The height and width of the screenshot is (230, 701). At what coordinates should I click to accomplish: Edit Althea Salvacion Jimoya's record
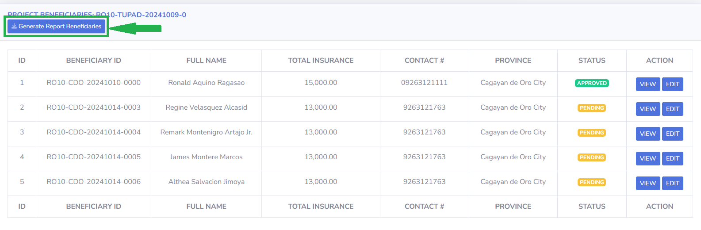pos(672,184)
